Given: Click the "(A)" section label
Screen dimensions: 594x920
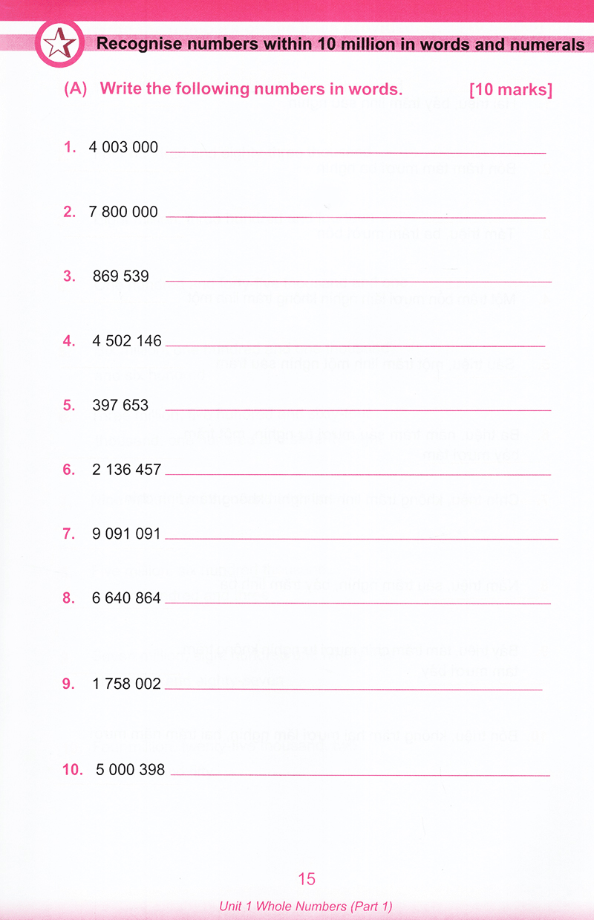Looking at the screenshot, I should (x=76, y=89).
